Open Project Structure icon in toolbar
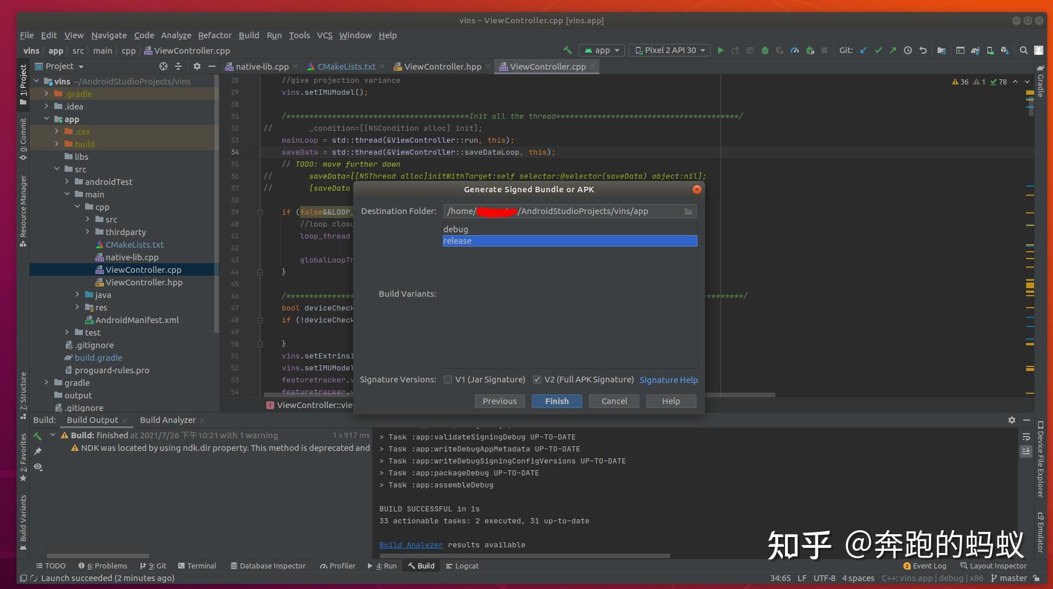1053x589 pixels. pos(942,50)
